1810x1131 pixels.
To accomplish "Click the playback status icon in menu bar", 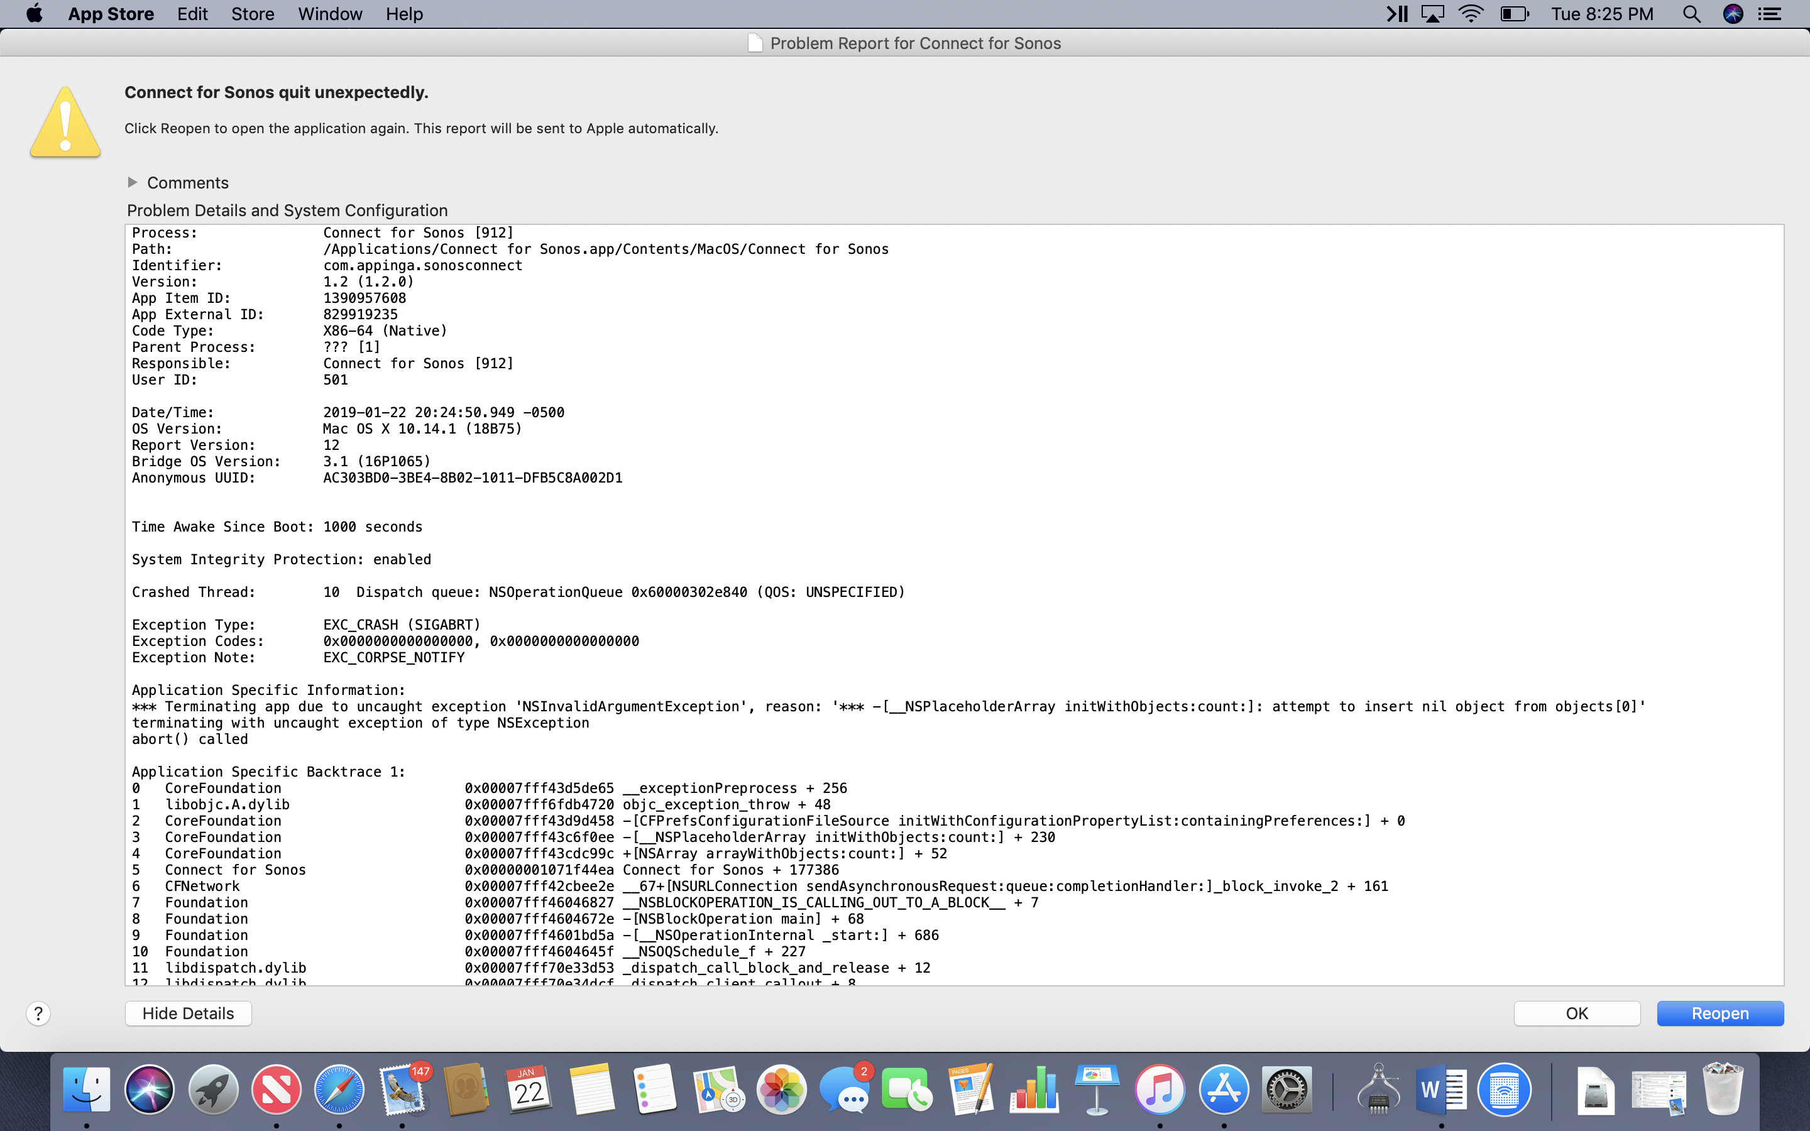I will tap(1396, 13).
